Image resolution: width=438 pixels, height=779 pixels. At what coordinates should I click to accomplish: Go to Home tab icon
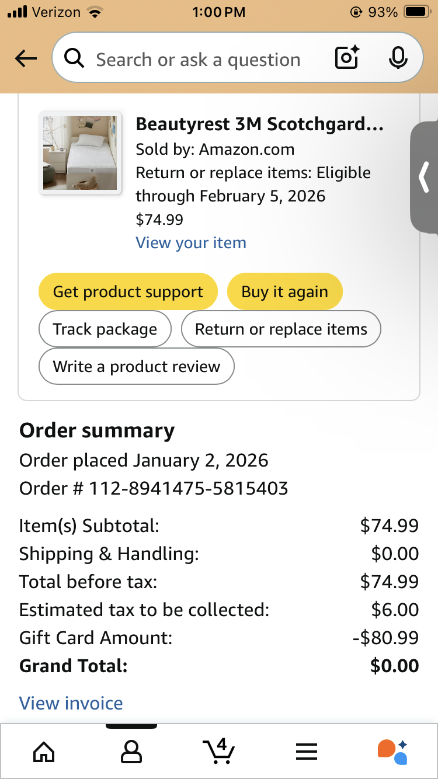44,752
